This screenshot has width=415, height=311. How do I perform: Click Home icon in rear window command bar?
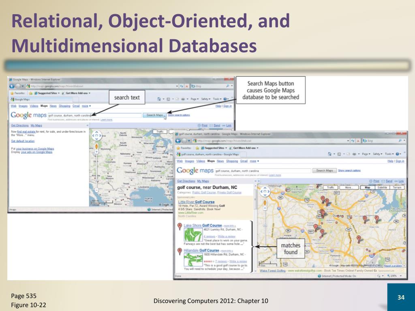(159, 99)
